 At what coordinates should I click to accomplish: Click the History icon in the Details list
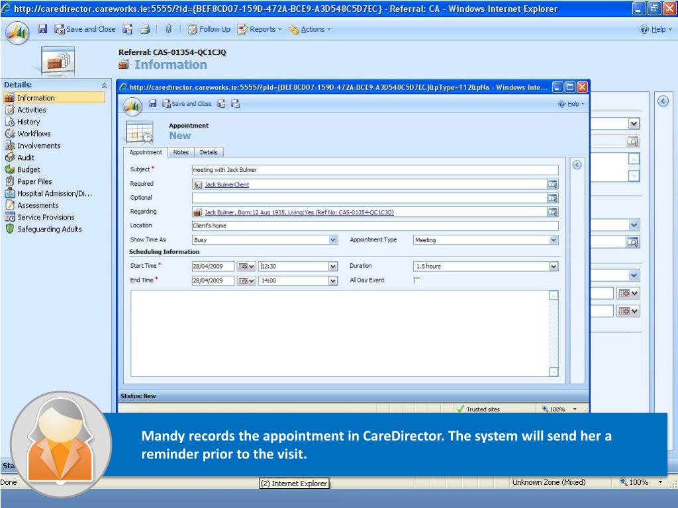(10, 122)
